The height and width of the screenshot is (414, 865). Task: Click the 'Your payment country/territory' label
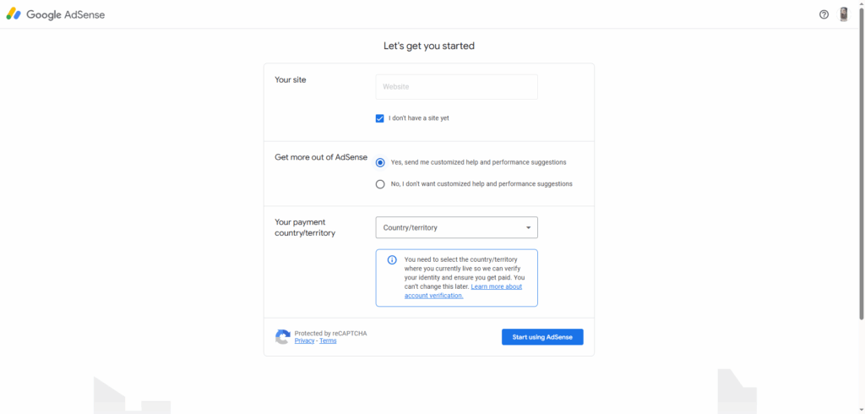[305, 227]
